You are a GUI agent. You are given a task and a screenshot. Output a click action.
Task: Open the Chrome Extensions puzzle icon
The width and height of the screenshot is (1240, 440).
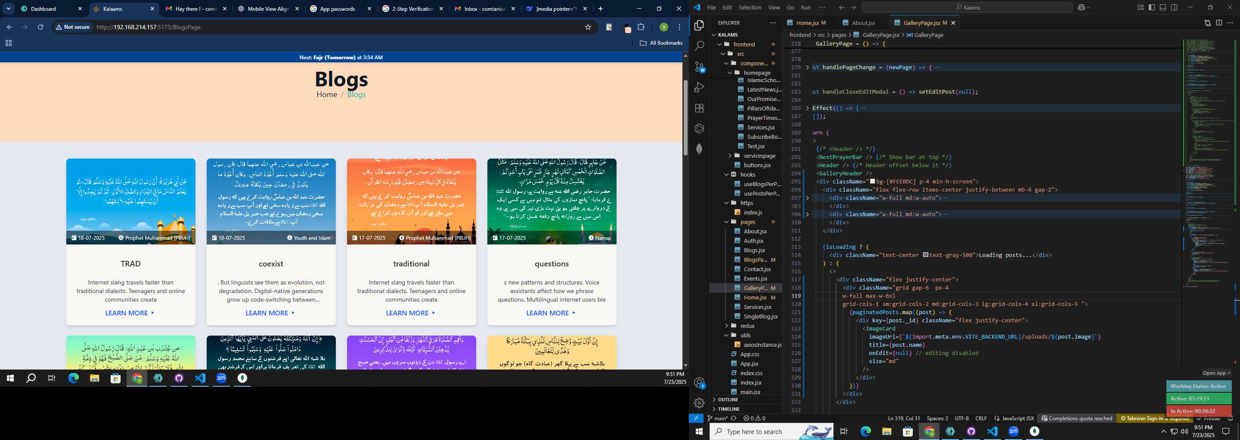tap(641, 27)
